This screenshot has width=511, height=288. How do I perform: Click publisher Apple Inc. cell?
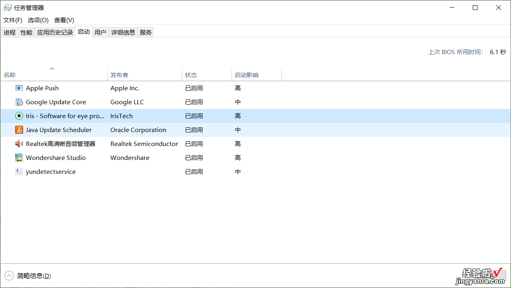tap(125, 88)
